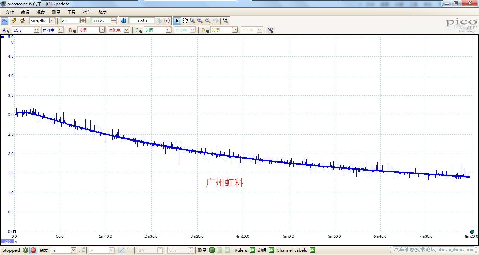Open the 汽车 menu

click(87, 12)
